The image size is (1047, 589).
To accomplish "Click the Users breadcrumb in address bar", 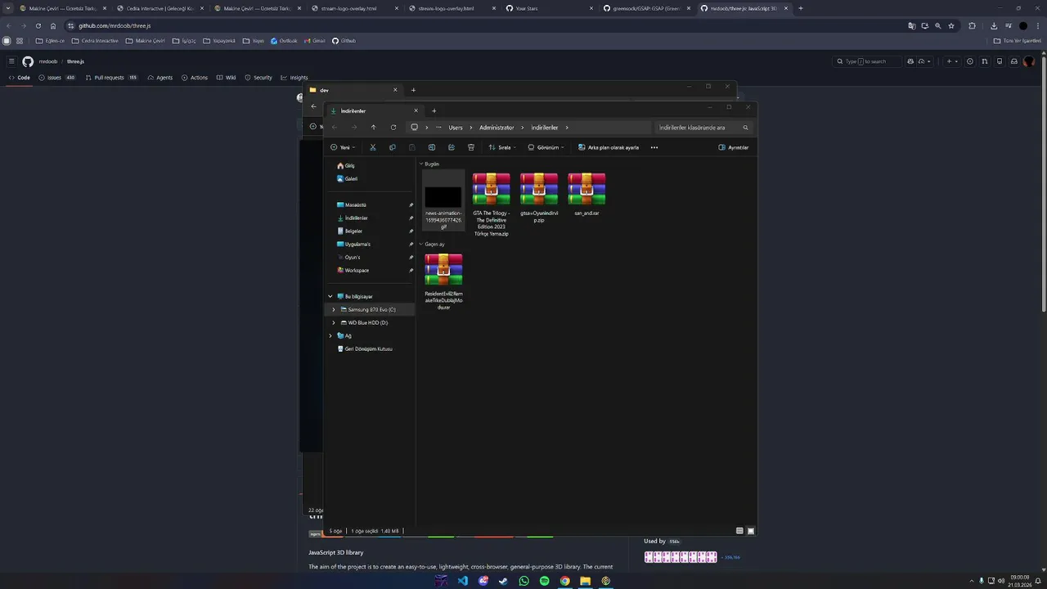I will click(x=456, y=128).
